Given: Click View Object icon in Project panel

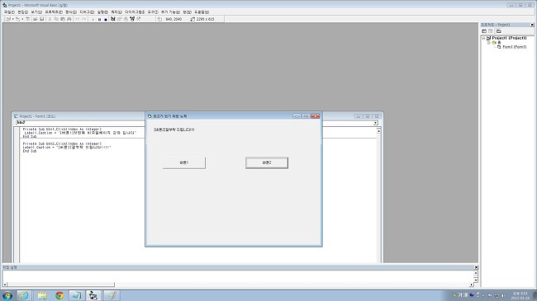Looking at the screenshot, I should click(491, 31).
